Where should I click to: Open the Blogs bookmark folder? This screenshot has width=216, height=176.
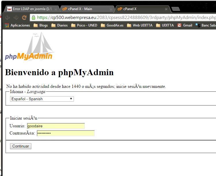coord(41,25)
